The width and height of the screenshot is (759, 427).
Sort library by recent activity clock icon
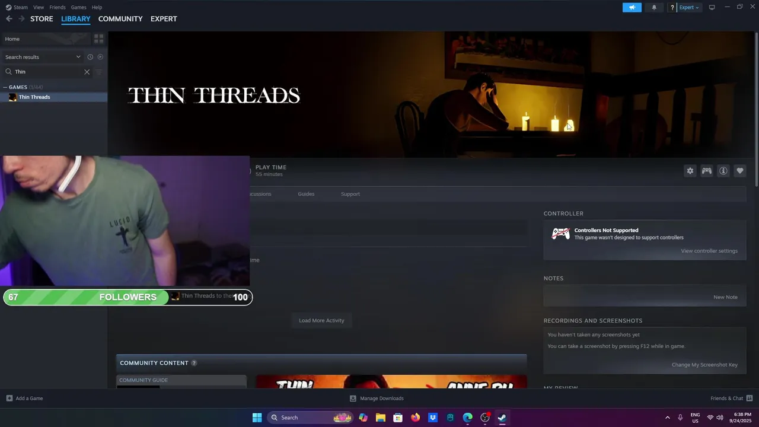90,57
